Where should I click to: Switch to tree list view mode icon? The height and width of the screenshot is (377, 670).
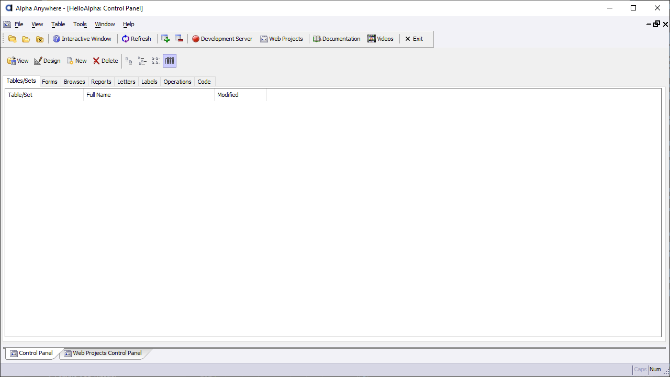tap(142, 61)
